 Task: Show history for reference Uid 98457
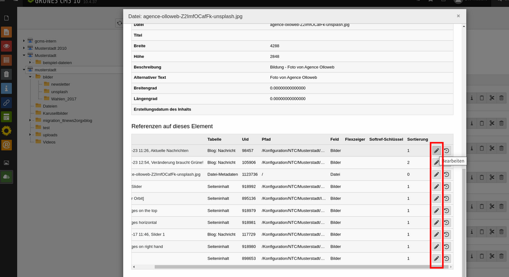click(447, 151)
